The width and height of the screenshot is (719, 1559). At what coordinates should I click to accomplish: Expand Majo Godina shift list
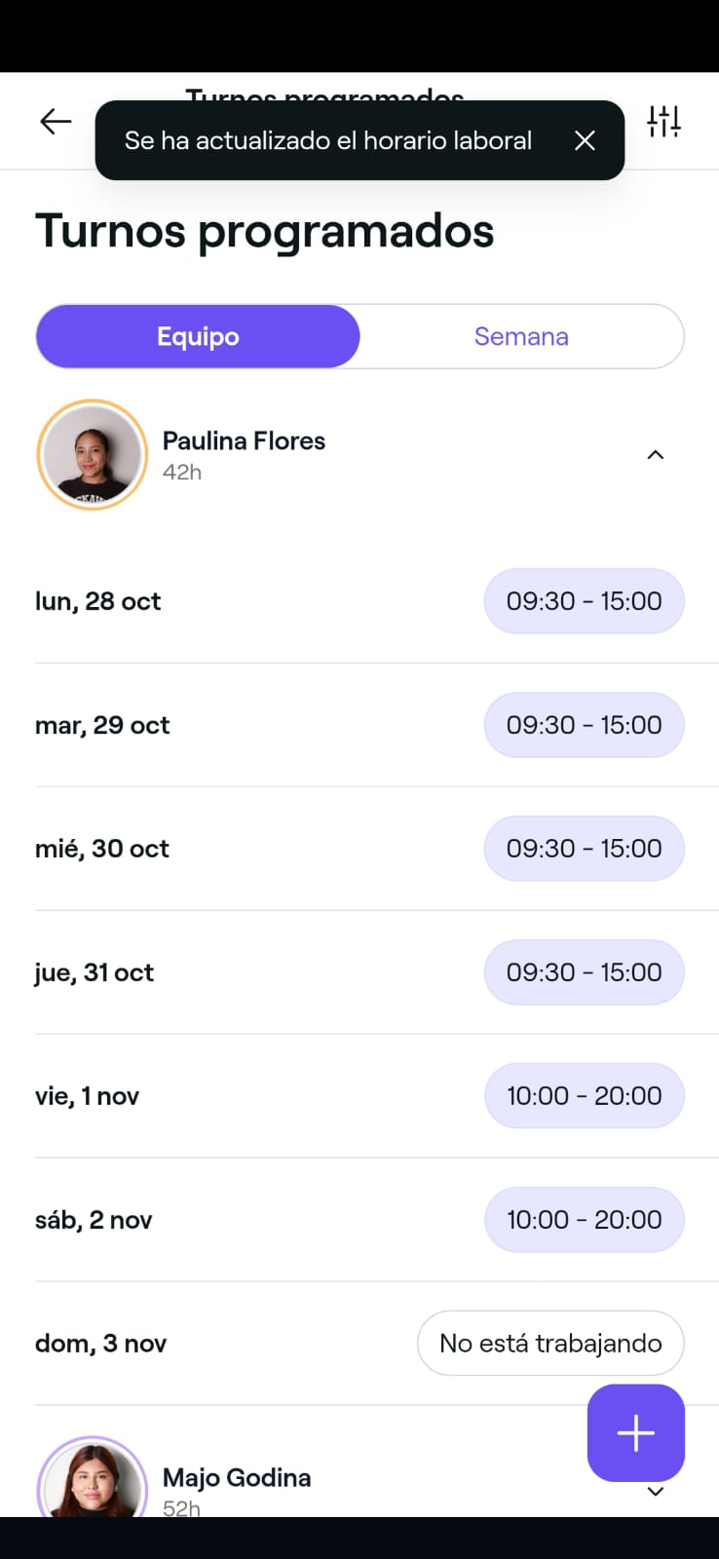coord(656,1492)
